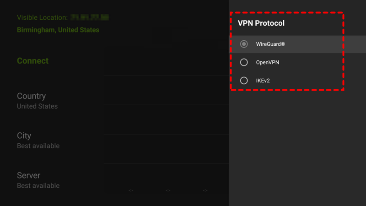Click the Birmingham, United States location text
Screen dimensions: 366x206
[58, 30]
